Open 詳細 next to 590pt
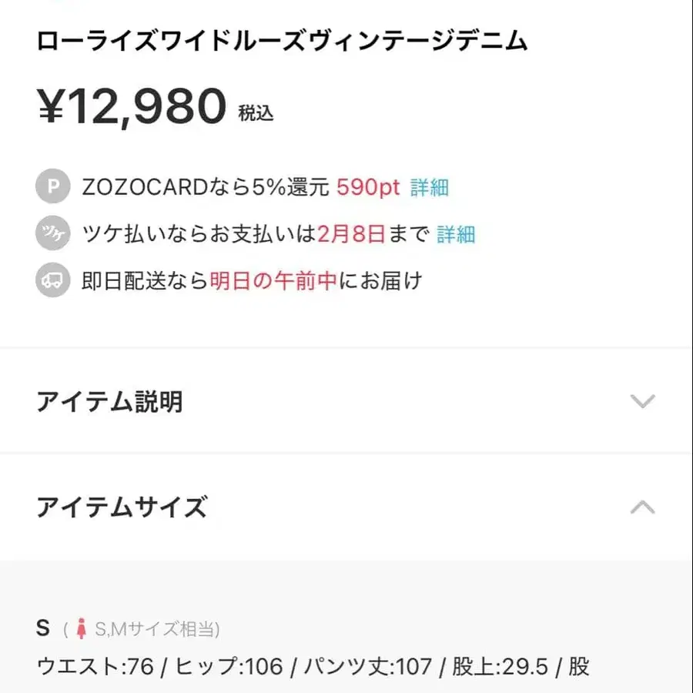 click(430, 186)
